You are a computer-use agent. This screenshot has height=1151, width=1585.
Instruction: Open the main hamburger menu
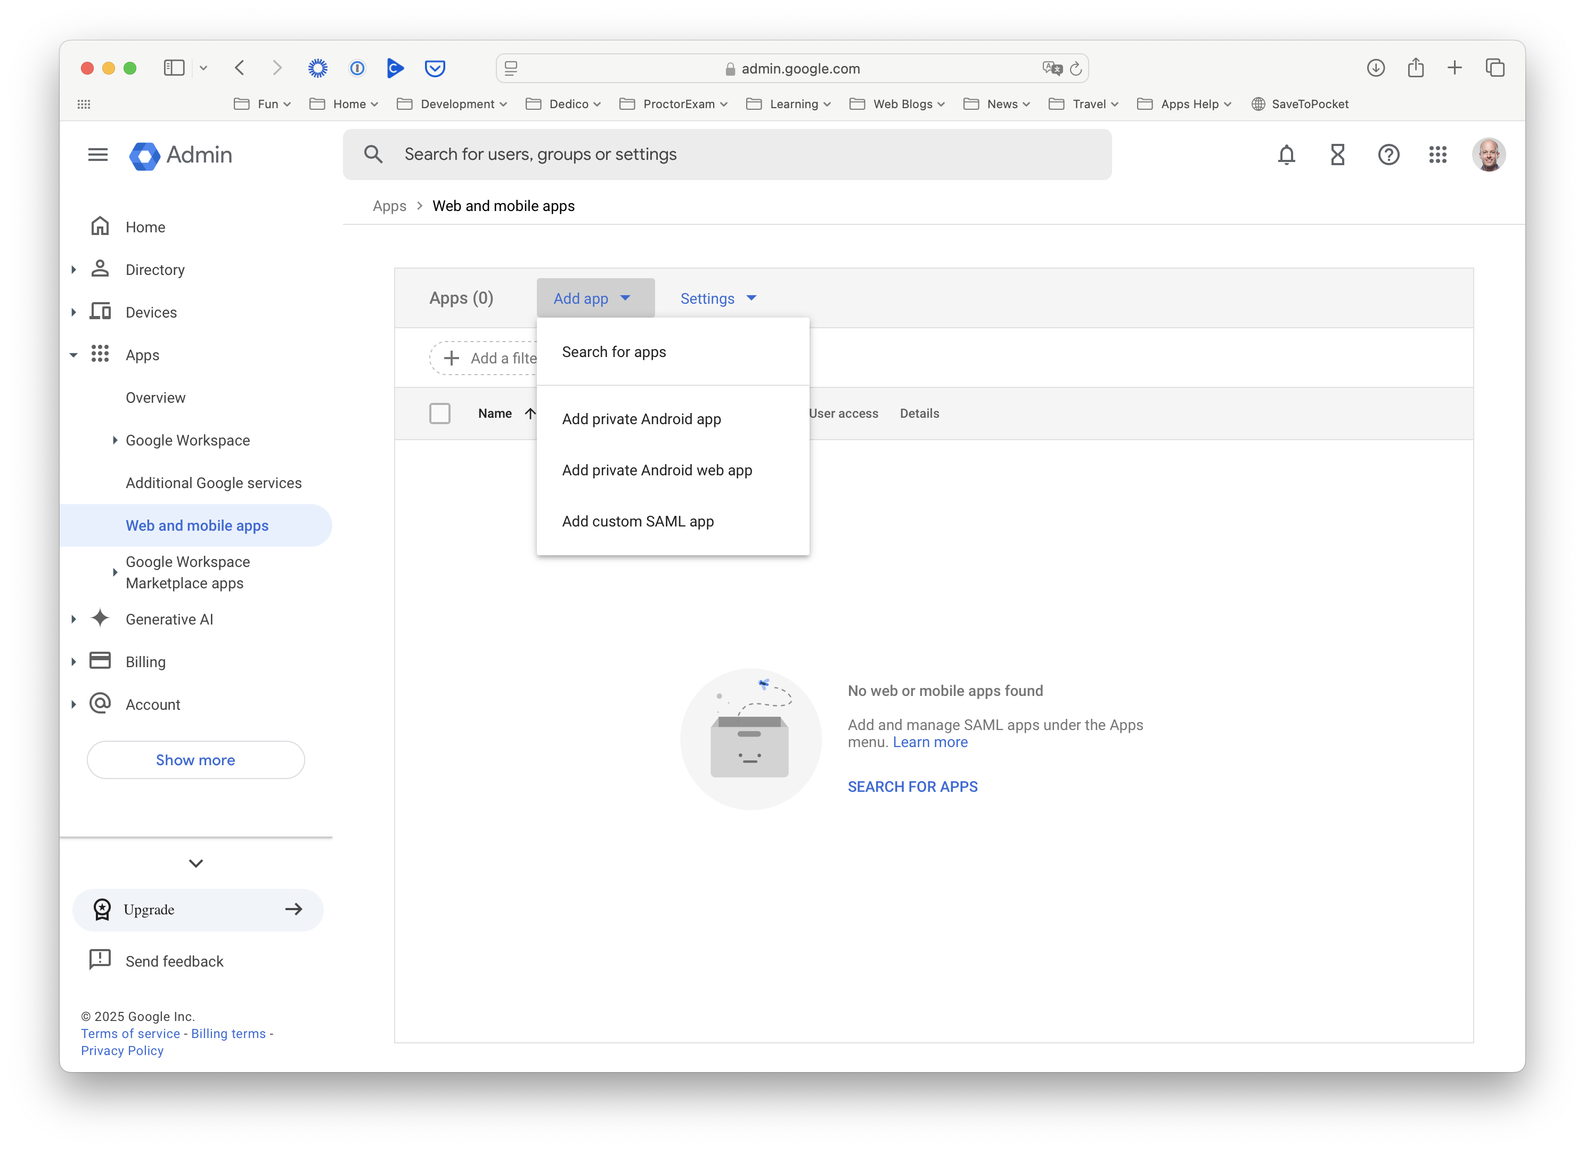(x=98, y=155)
